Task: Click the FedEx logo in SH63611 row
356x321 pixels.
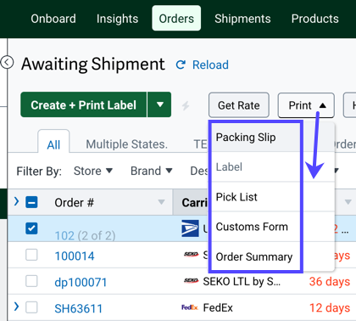Action: [x=190, y=307]
